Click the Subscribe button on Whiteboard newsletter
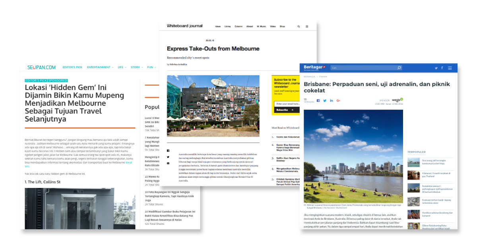Image resolution: width=477 pixels, height=249 pixels. click(x=286, y=109)
